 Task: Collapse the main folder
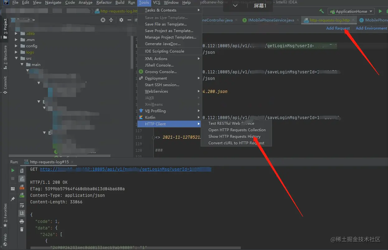click(22, 64)
